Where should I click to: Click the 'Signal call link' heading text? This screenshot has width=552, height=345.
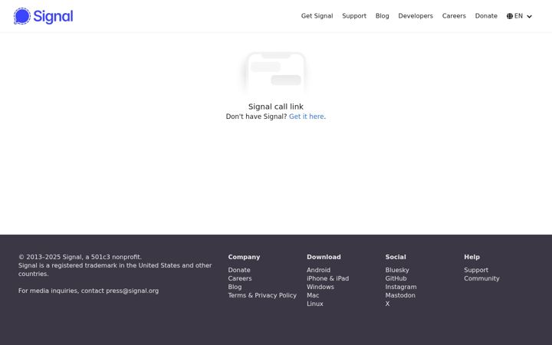pos(276,107)
